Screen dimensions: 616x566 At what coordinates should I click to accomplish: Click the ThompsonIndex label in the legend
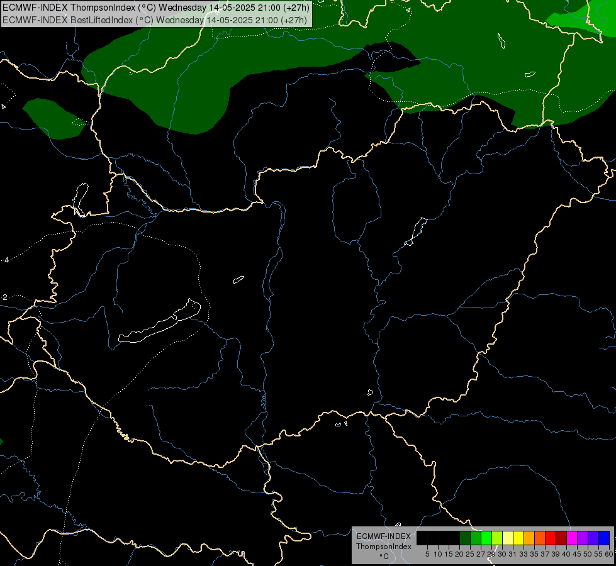point(384,547)
